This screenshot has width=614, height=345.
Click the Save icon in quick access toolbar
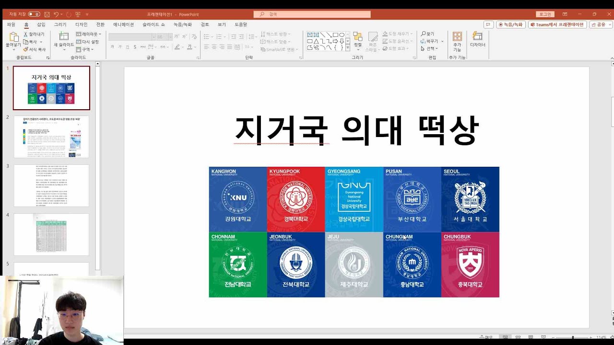pyautogui.click(x=47, y=14)
